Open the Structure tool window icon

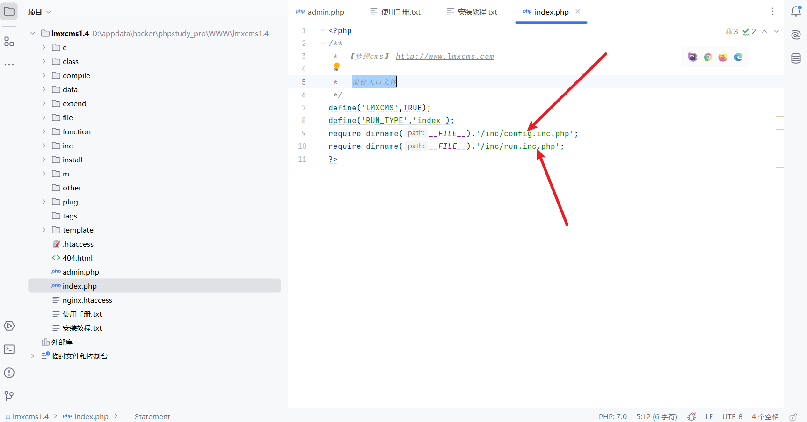tap(9, 42)
